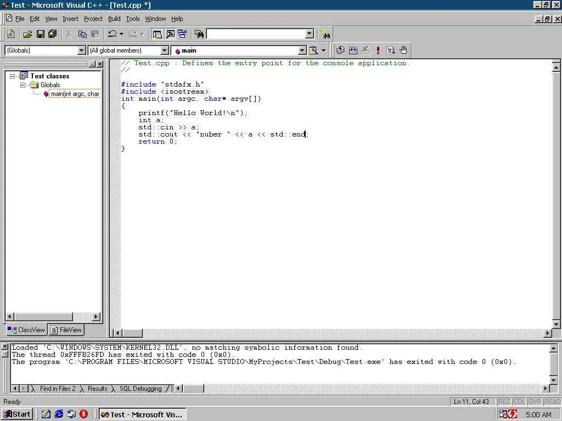
Task: Click the Stop Build icon
Action: pos(365,50)
